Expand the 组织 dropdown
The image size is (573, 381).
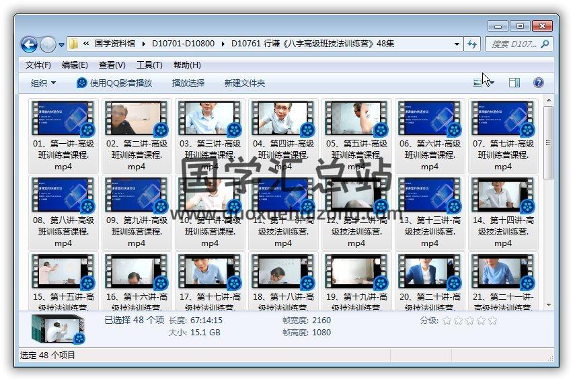tap(43, 83)
